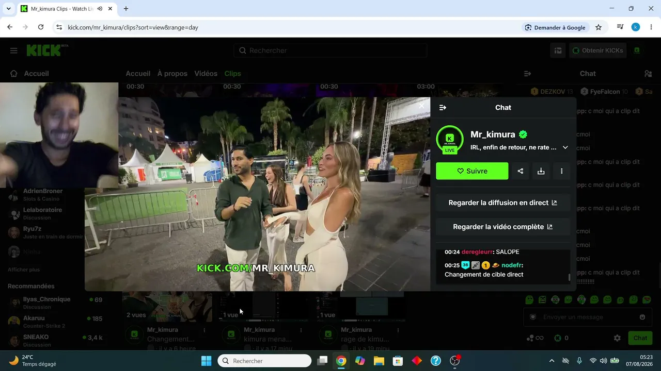View site information icon in address bar
The height and width of the screenshot is (371, 661).
pos(59,27)
